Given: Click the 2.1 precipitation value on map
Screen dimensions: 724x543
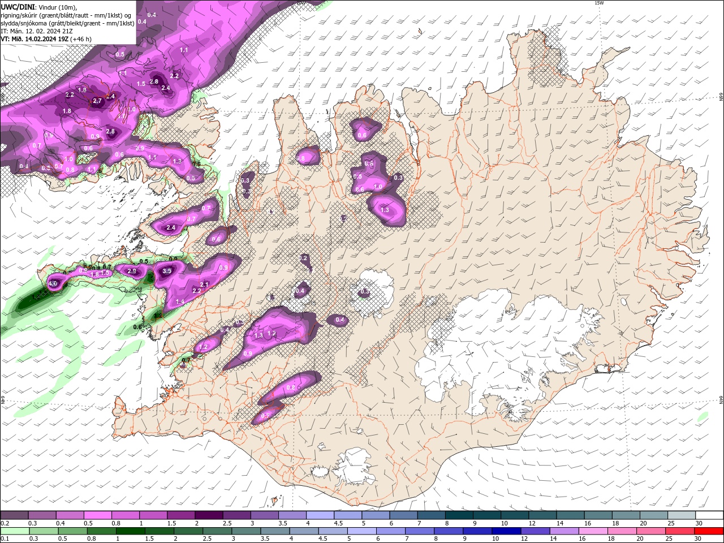Looking at the screenshot, I should click(205, 285).
